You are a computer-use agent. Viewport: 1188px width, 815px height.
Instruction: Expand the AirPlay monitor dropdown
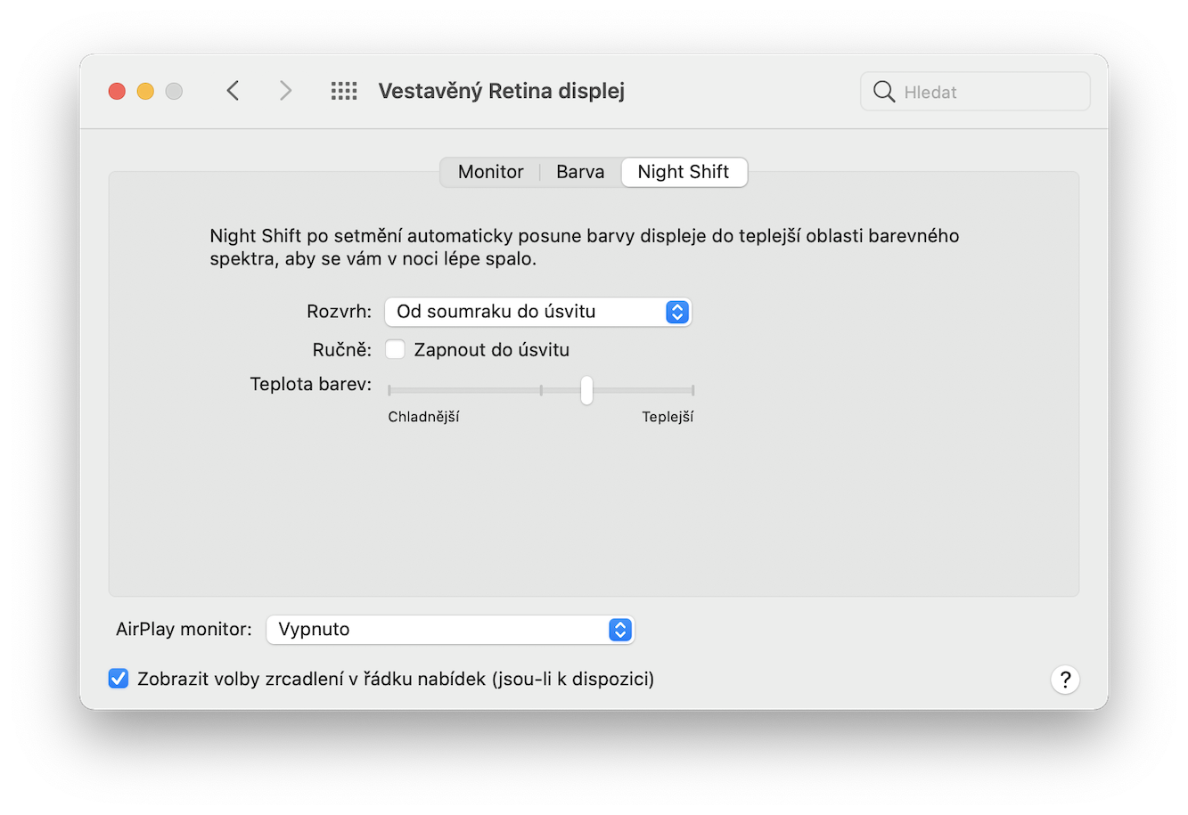450,630
